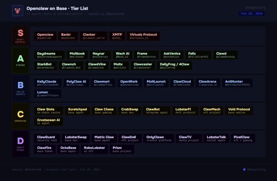Viewport: 277px width, 181px height.
Task: Click the Claw Slots on-chain casino card
Action: coord(48,110)
